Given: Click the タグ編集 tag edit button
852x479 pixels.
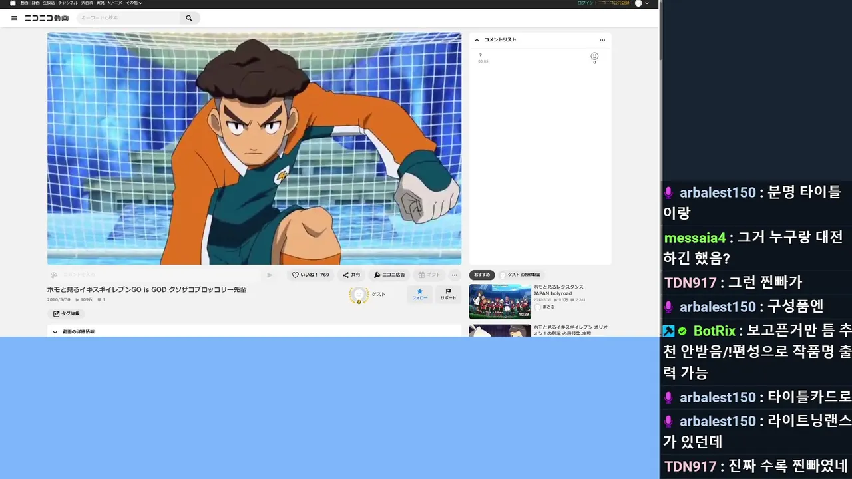Looking at the screenshot, I should point(67,313).
